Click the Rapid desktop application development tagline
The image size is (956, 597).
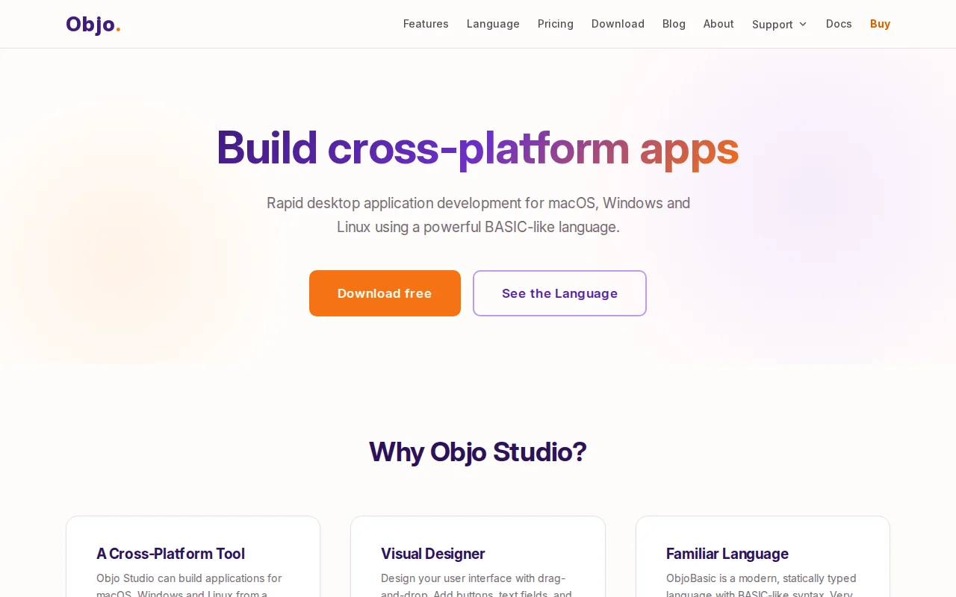(x=478, y=215)
